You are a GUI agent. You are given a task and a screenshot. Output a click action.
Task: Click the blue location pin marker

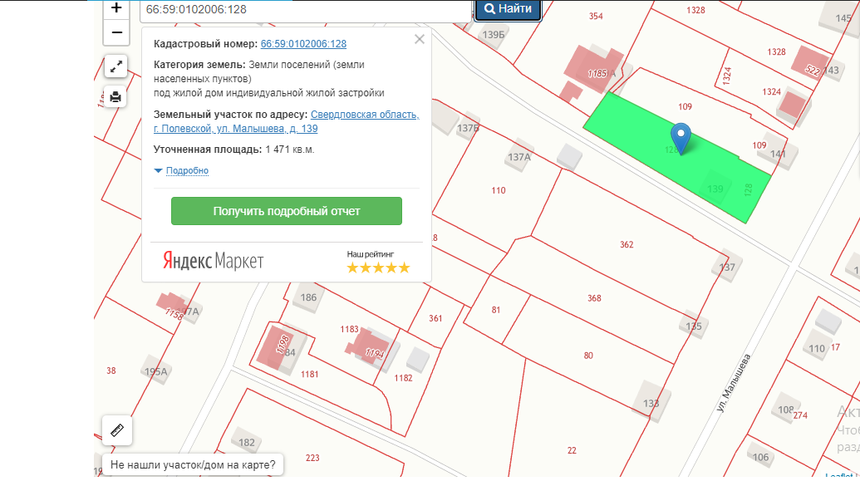point(681,137)
